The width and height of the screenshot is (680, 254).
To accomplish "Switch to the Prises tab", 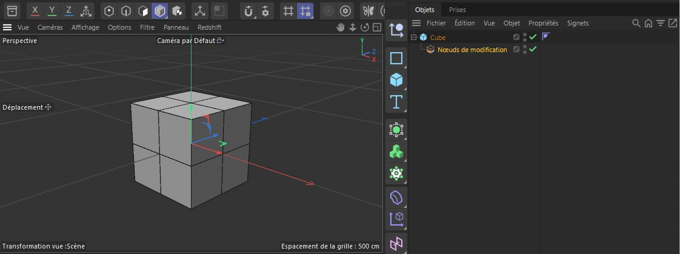I will point(458,10).
